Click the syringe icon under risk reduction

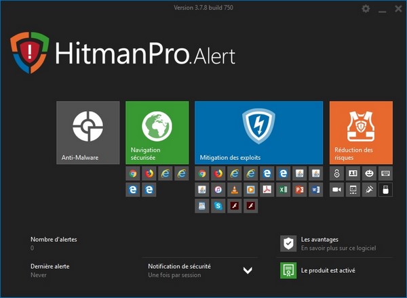[369, 190]
